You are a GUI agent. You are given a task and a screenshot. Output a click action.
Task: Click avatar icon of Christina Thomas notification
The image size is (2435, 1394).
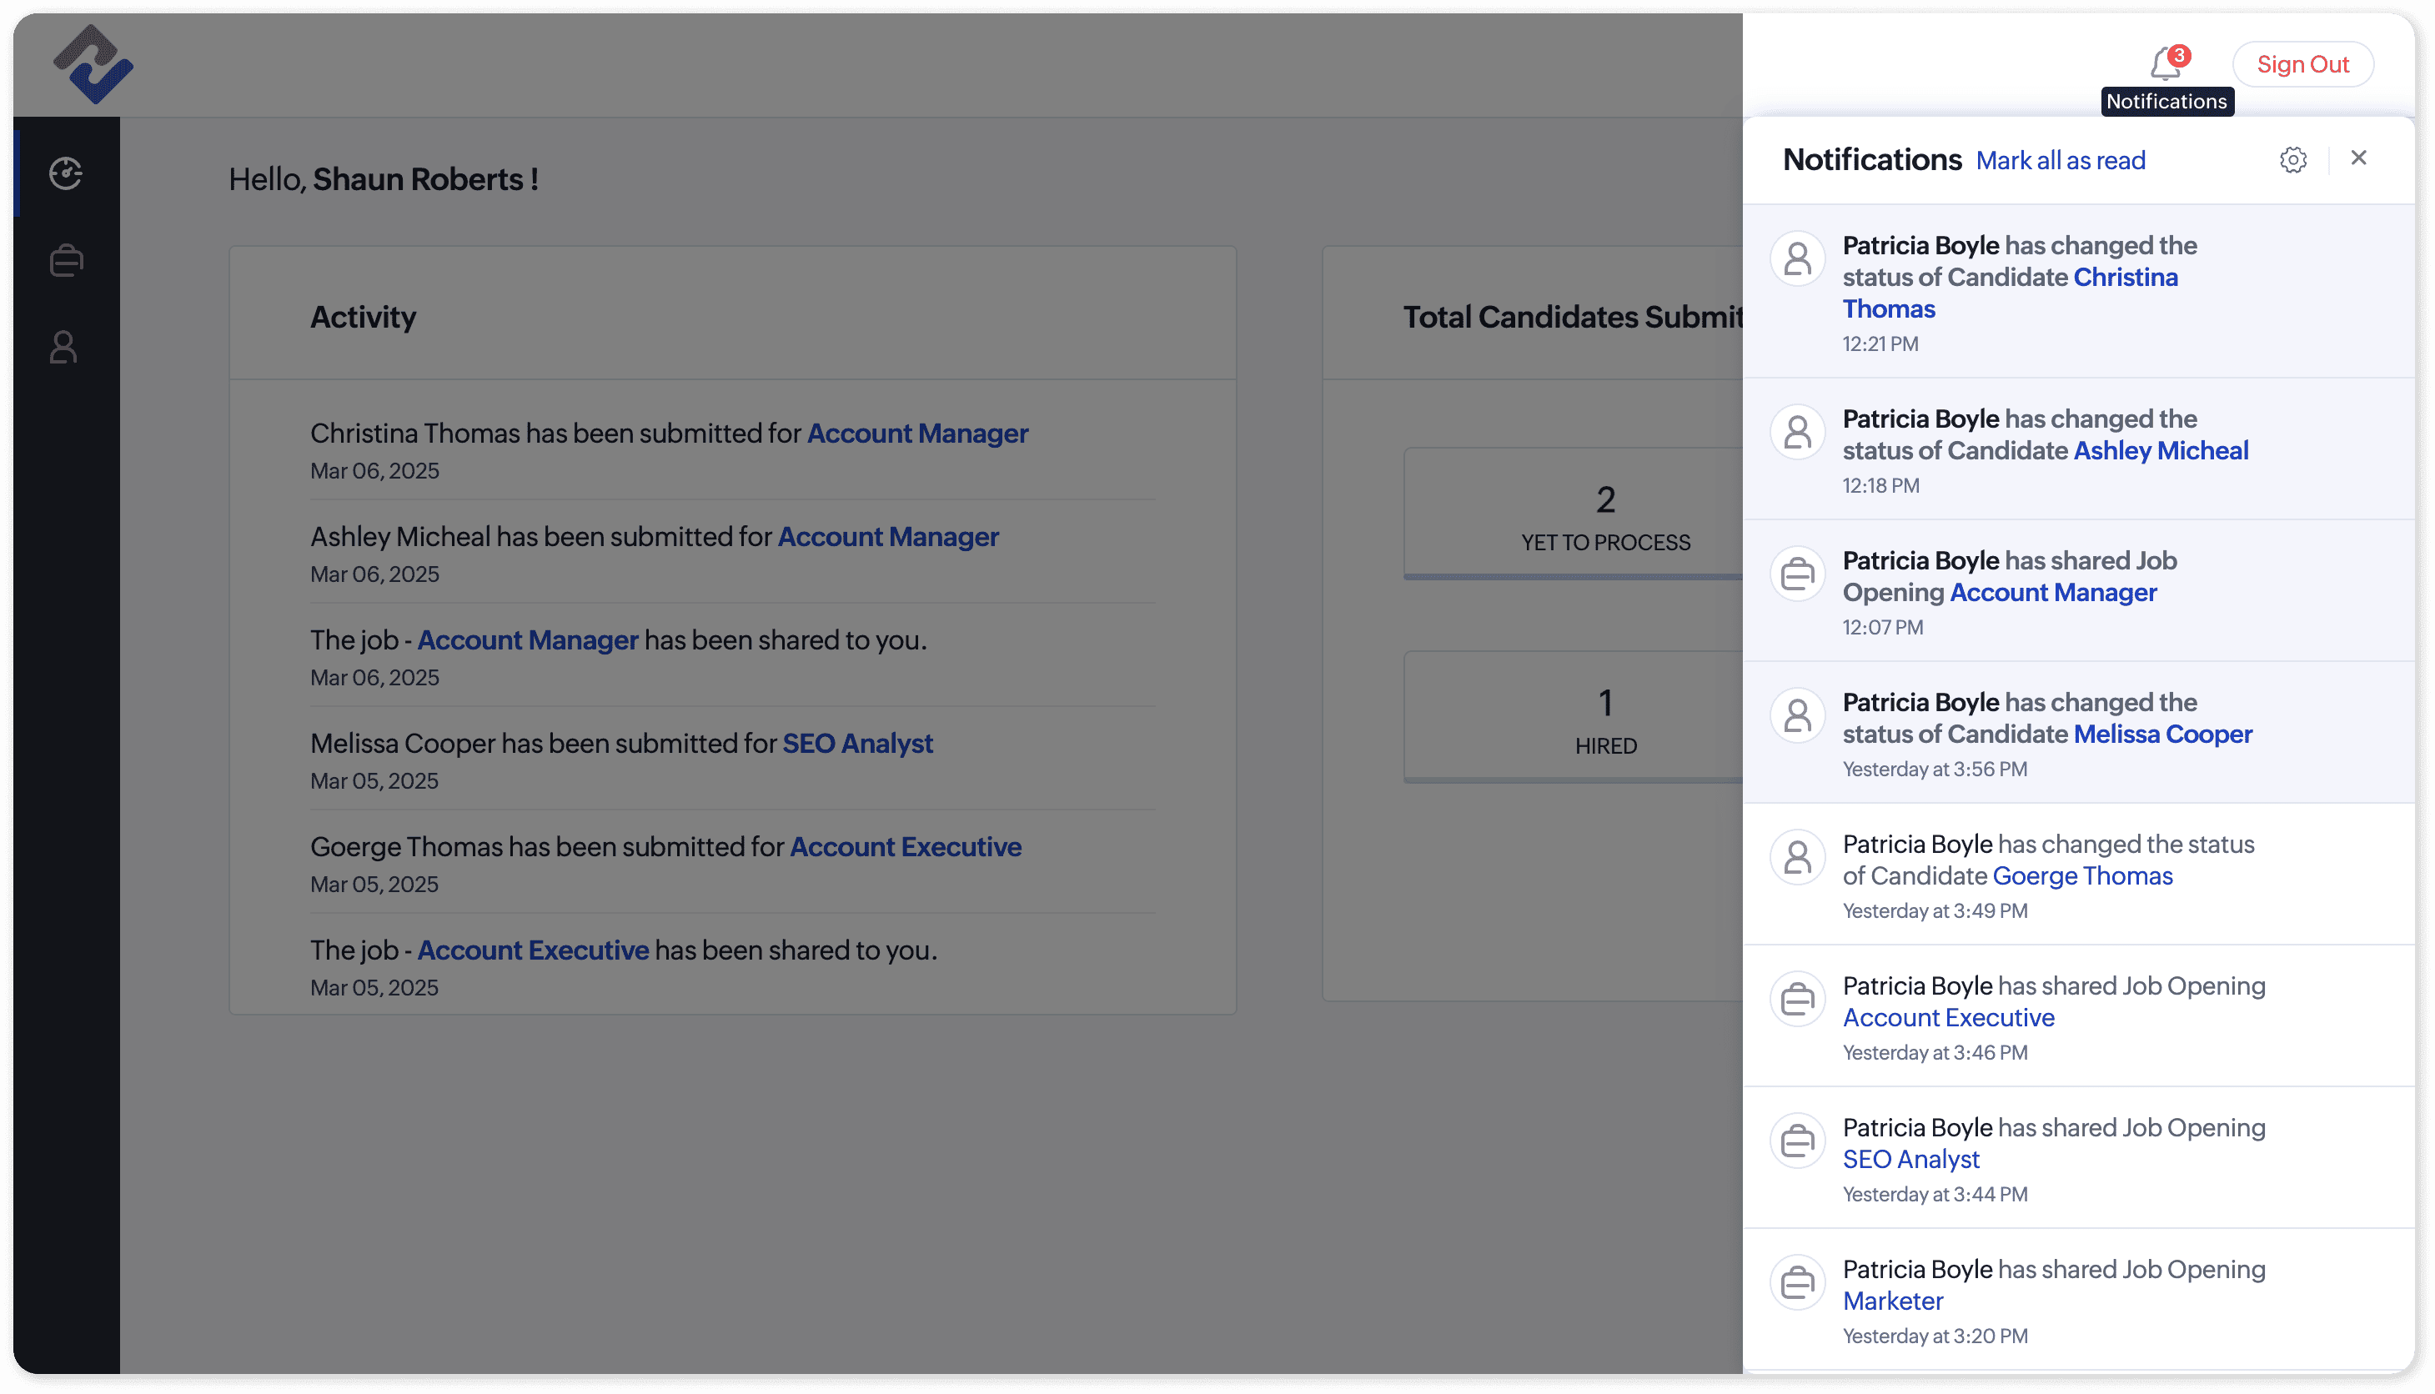point(1797,258)
